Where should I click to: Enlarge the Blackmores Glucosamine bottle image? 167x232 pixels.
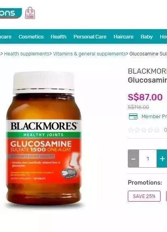pyautogui.click(x=44, y=138)
